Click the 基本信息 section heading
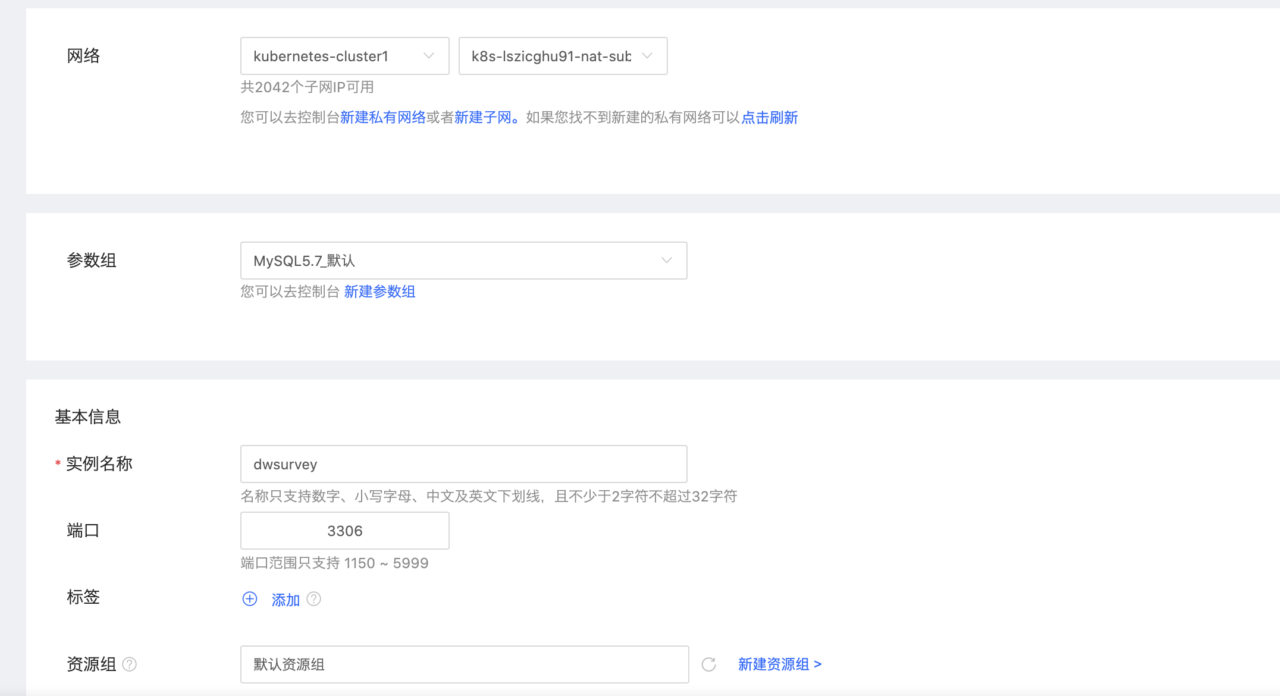This screenshot has height=696, width=1280. pyautogui.click(x=88, y=416)
